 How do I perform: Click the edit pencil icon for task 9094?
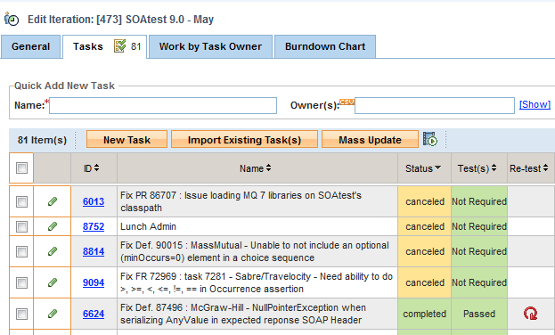click(x=53, y=282)
